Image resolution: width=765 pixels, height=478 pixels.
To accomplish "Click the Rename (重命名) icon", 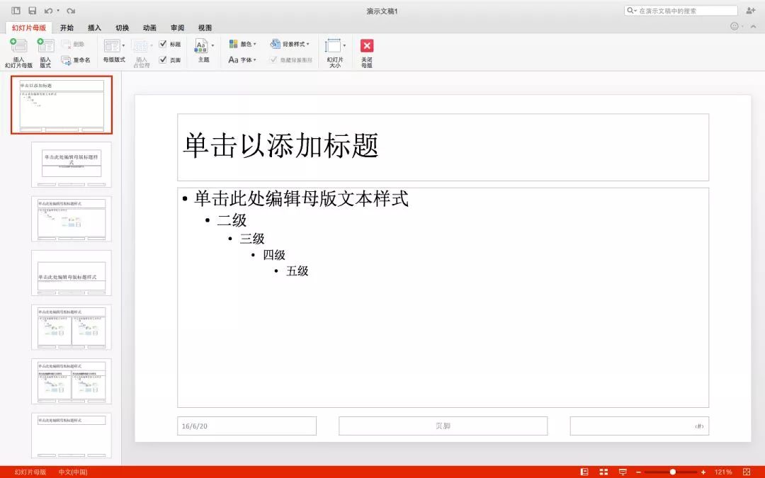I will tap(67, 60).
